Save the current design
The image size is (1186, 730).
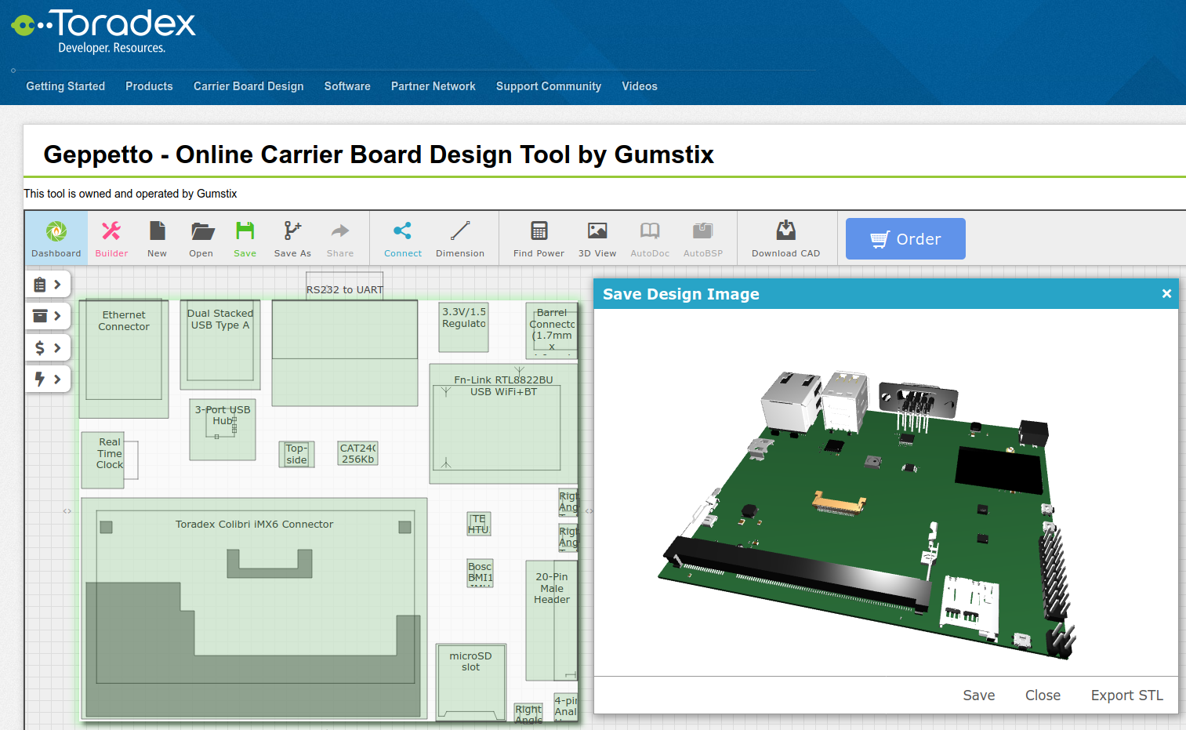(245, 238)
